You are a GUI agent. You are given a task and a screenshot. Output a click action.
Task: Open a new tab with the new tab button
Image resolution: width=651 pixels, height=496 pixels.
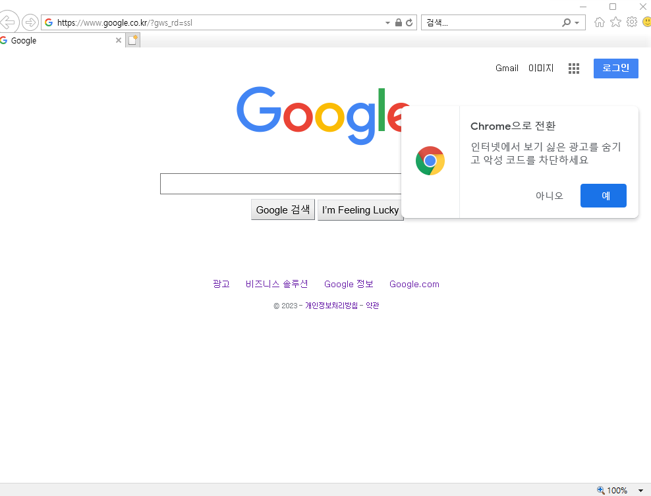(133, 40)
